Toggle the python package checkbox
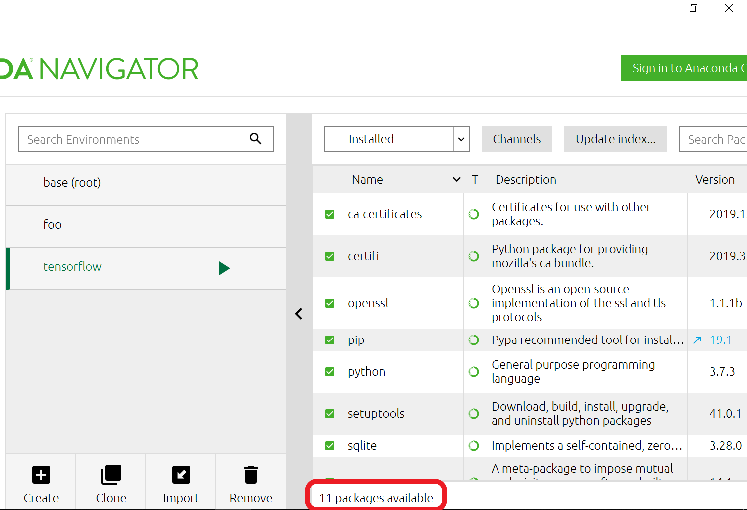Screen dimensions: 747x510 330,372
